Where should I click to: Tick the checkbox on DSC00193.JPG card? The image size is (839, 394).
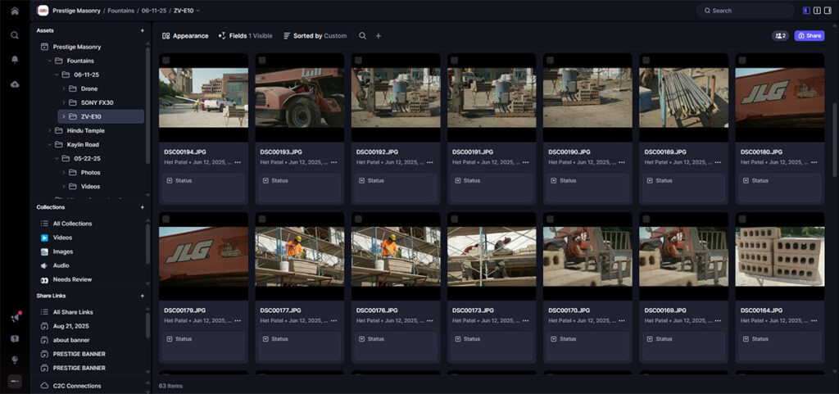[x=262, y=61]
